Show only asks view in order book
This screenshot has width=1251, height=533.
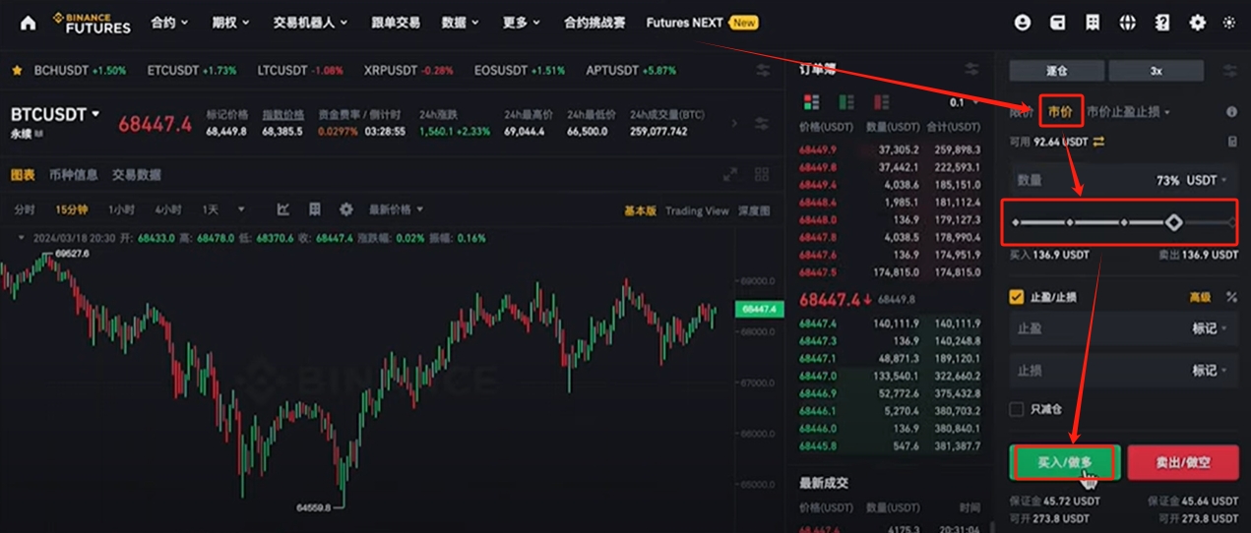pos(881,102)
